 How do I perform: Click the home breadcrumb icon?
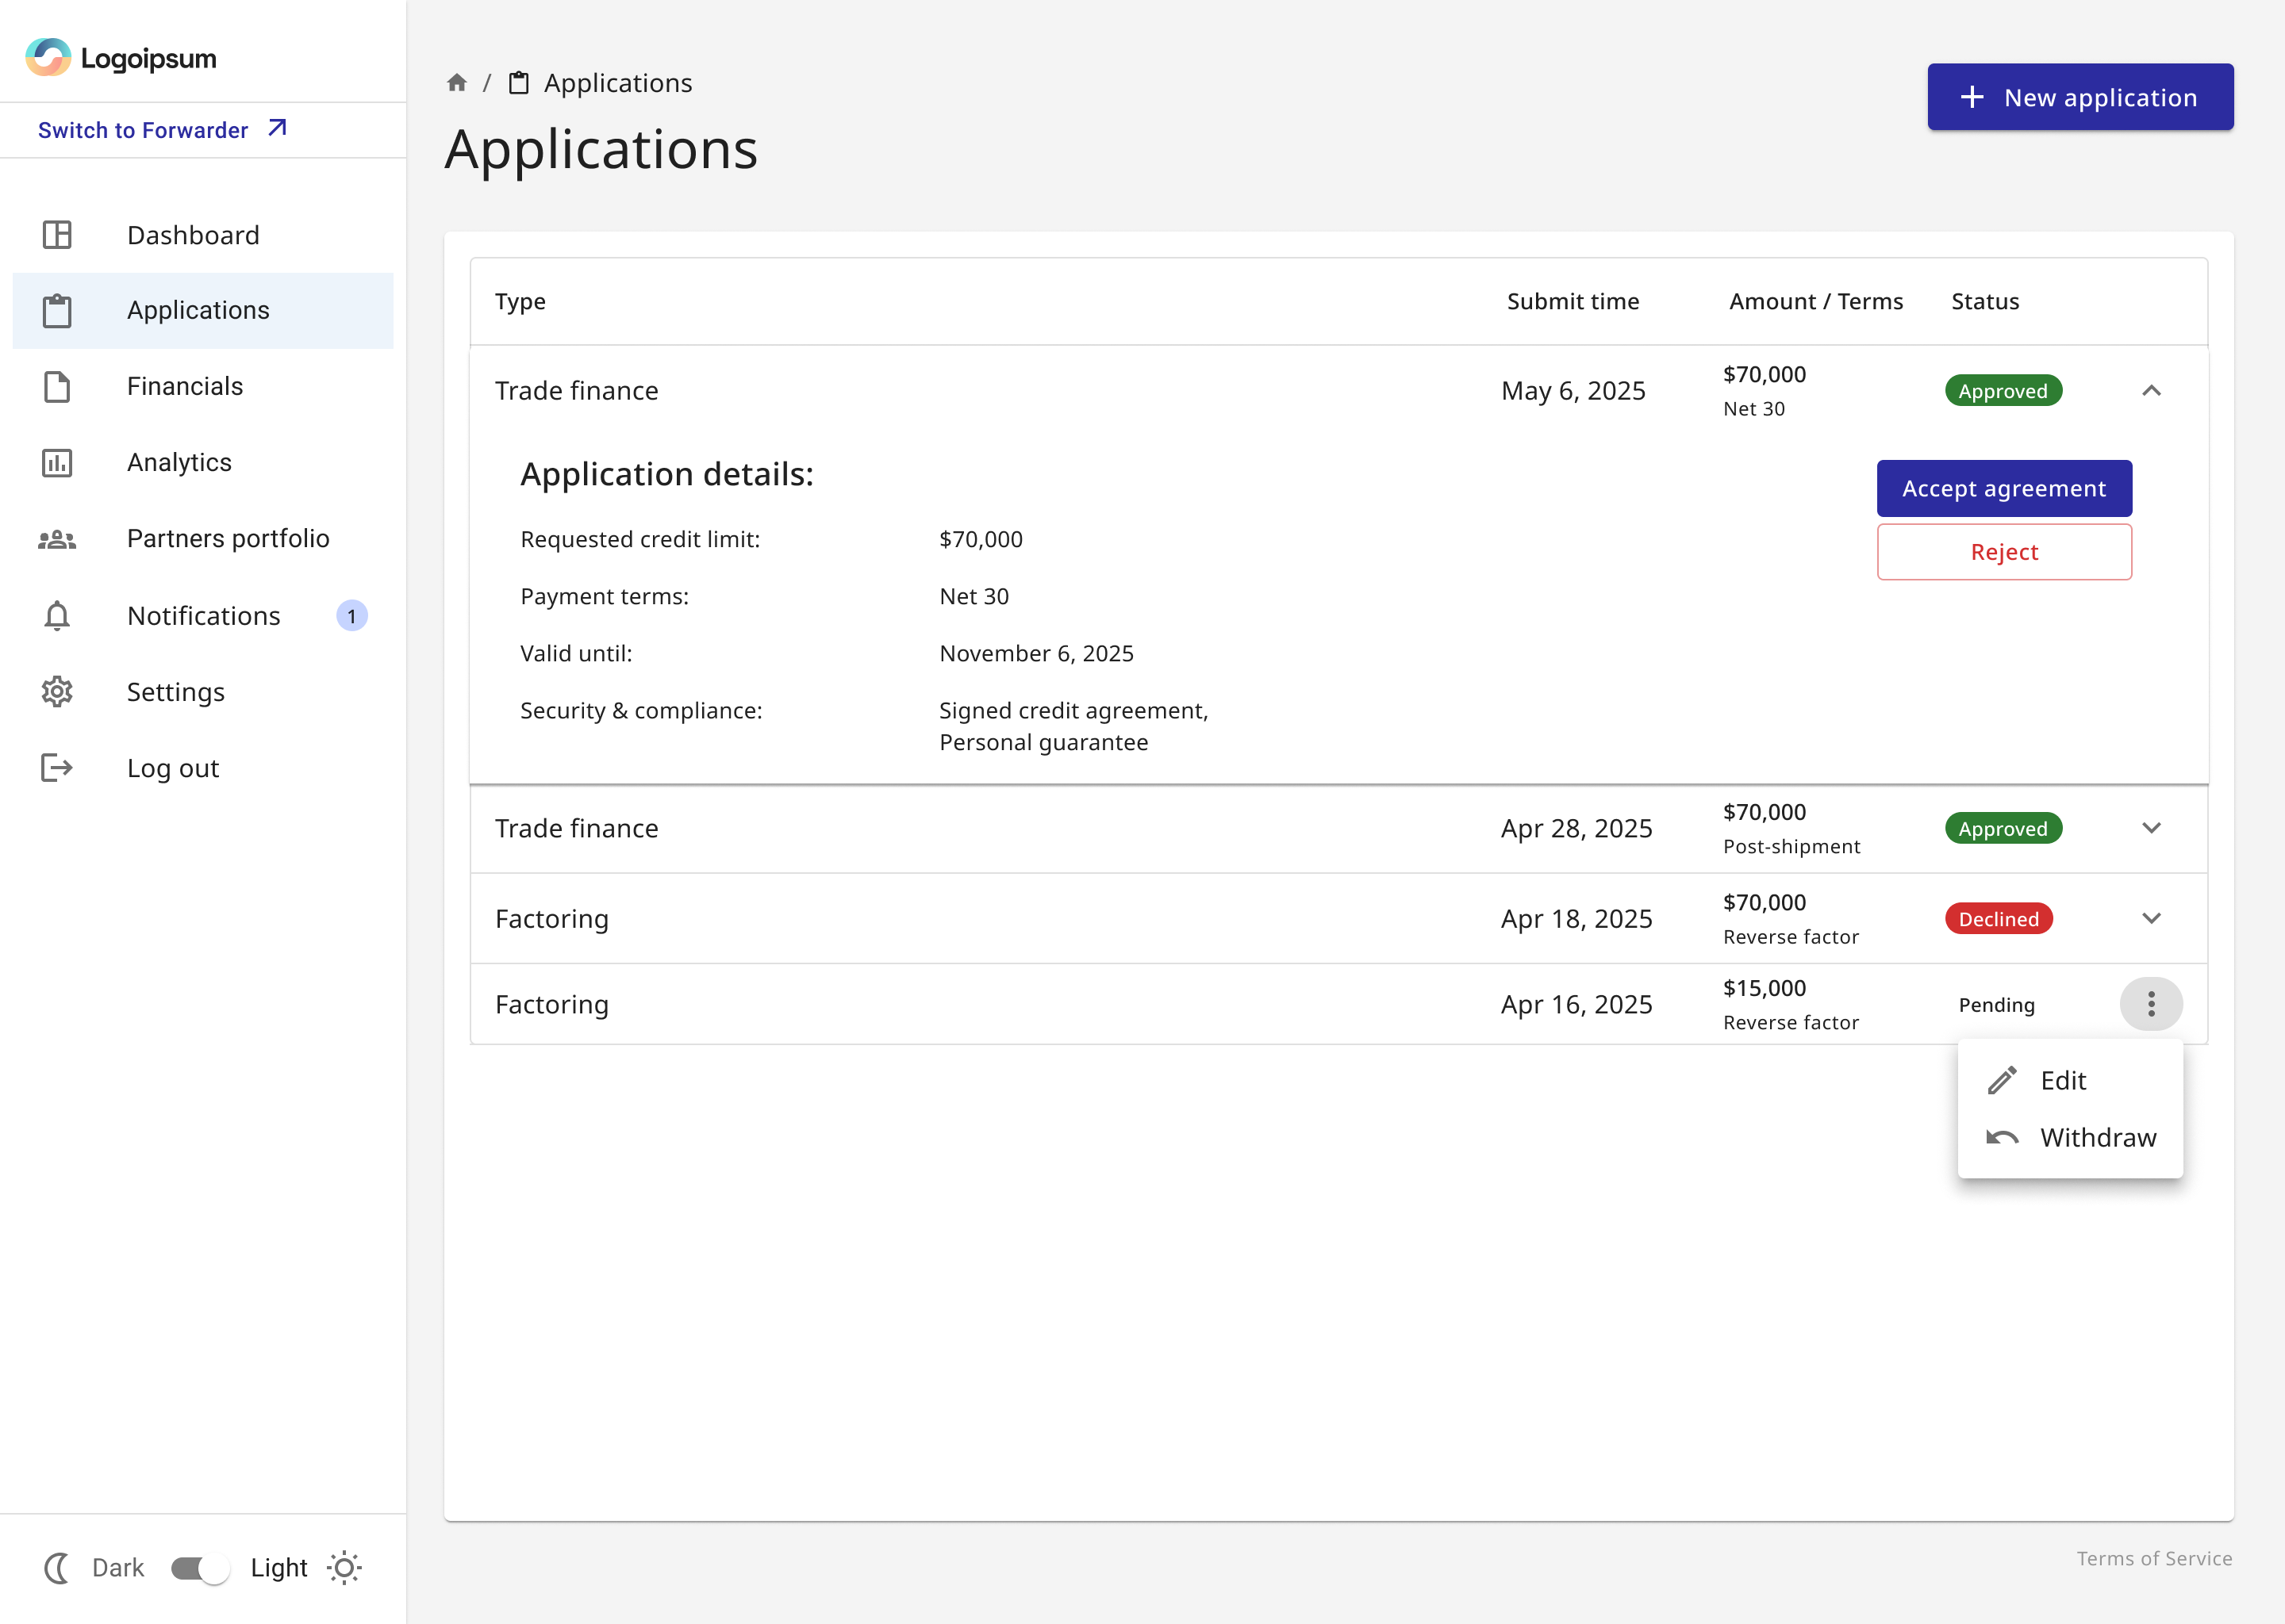pyautogui.click(x=457, y=83)
